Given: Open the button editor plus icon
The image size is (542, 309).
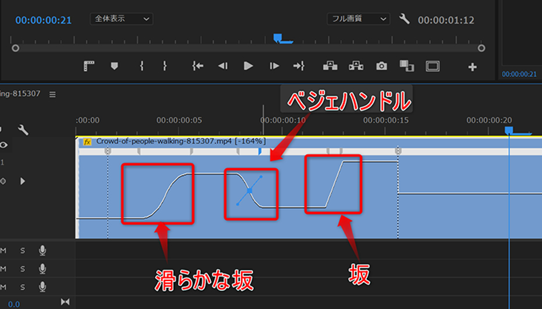Looking at the screenshot, I should (x=473, y=67).
